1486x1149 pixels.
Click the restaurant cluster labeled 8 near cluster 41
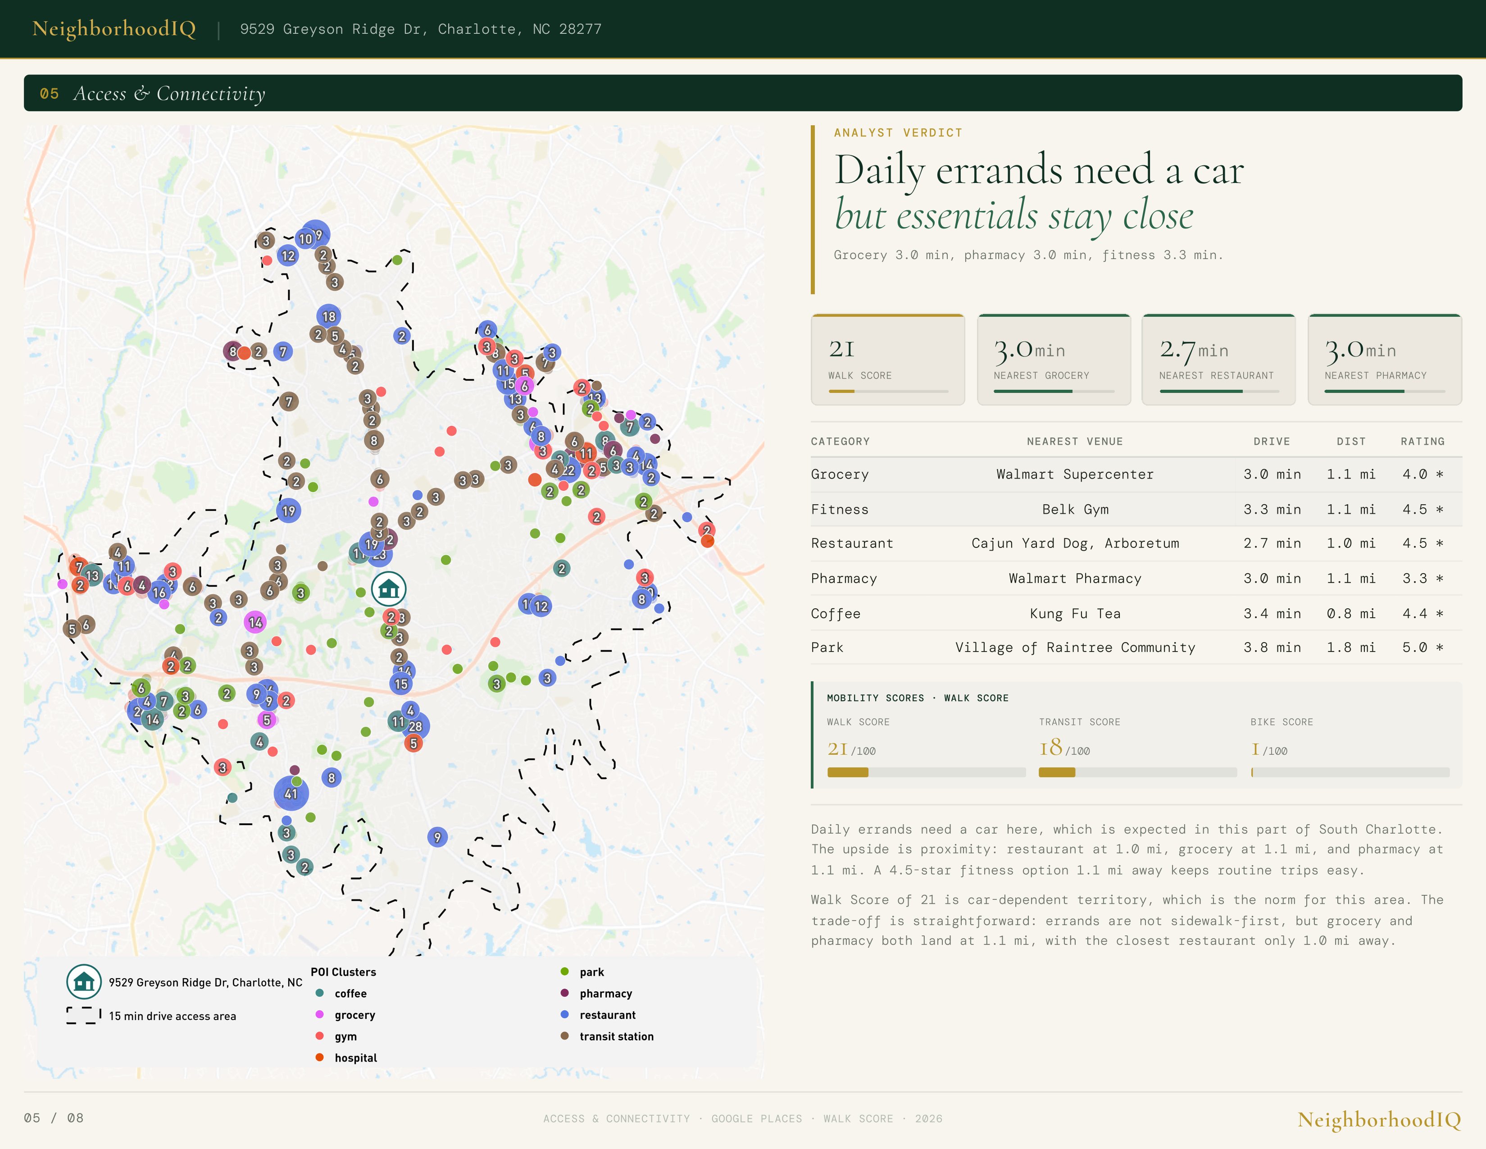click(332, 777)
